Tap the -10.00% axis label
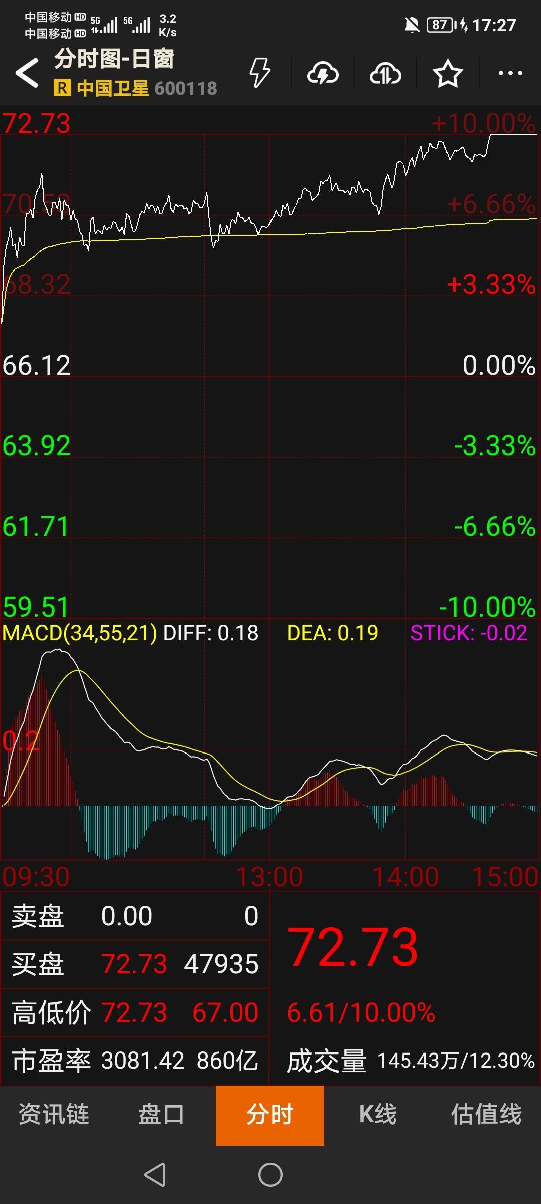 487,607
